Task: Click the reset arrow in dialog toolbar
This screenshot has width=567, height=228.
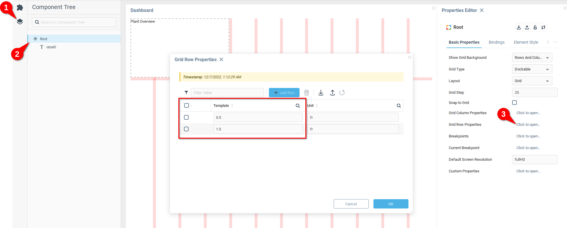Action: tap(342, 93)
